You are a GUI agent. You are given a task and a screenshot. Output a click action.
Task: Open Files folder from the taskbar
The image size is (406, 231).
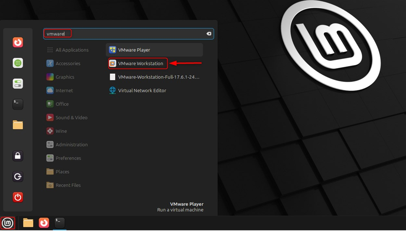tap(28, 223)
